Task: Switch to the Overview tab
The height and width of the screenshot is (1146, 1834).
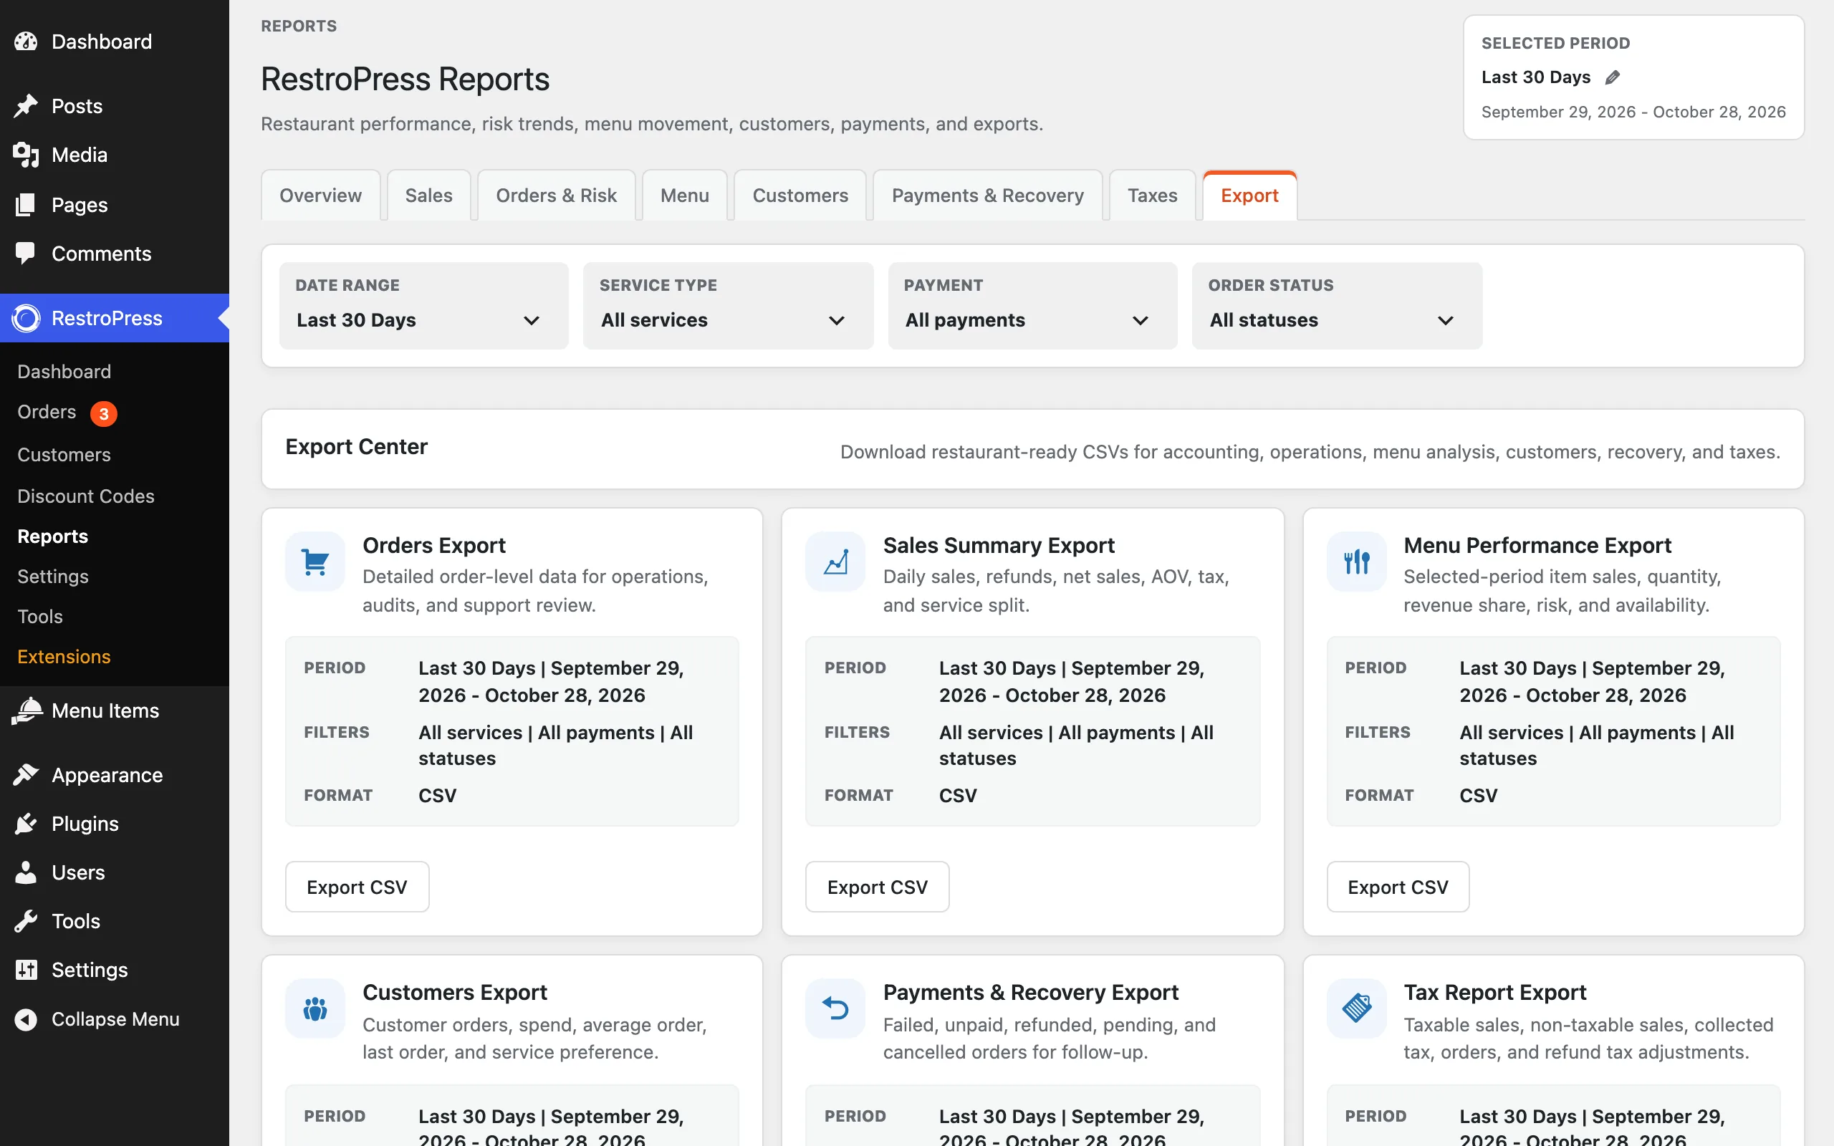Action: 320,196
